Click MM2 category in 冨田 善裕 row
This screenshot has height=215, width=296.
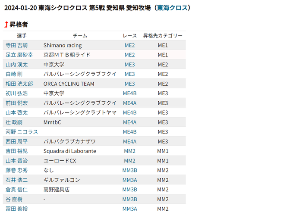[x=163, y=209]
